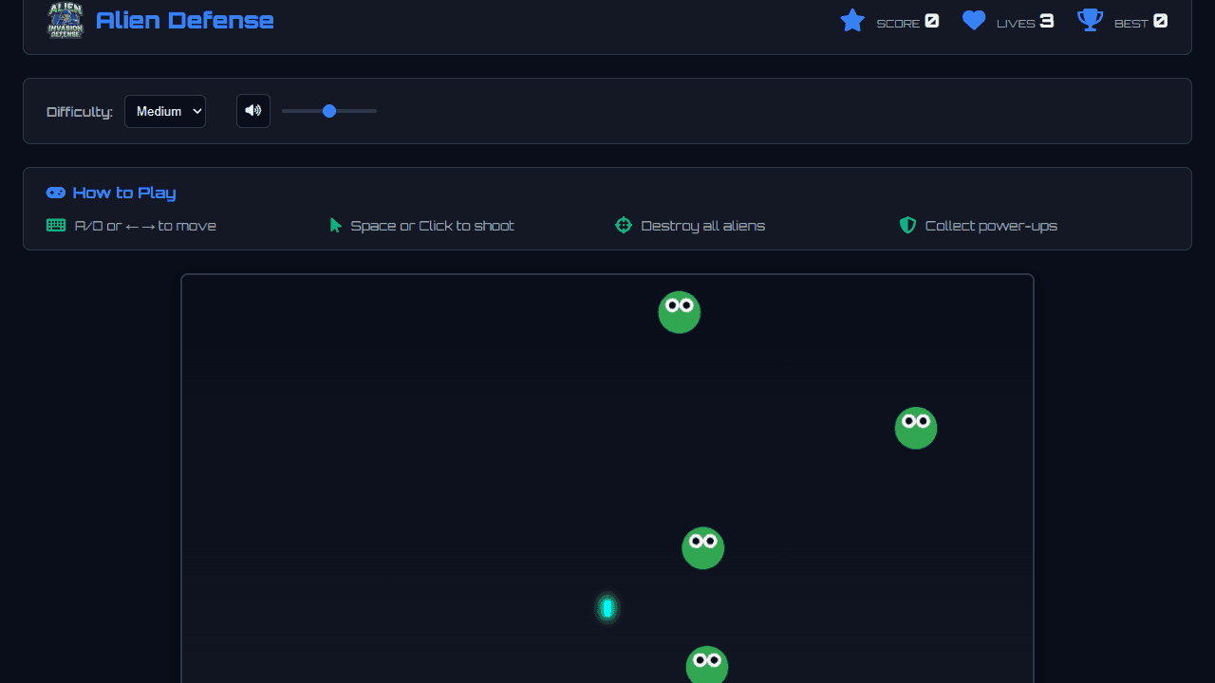Click the best score trophy icon

[1091, 20]
